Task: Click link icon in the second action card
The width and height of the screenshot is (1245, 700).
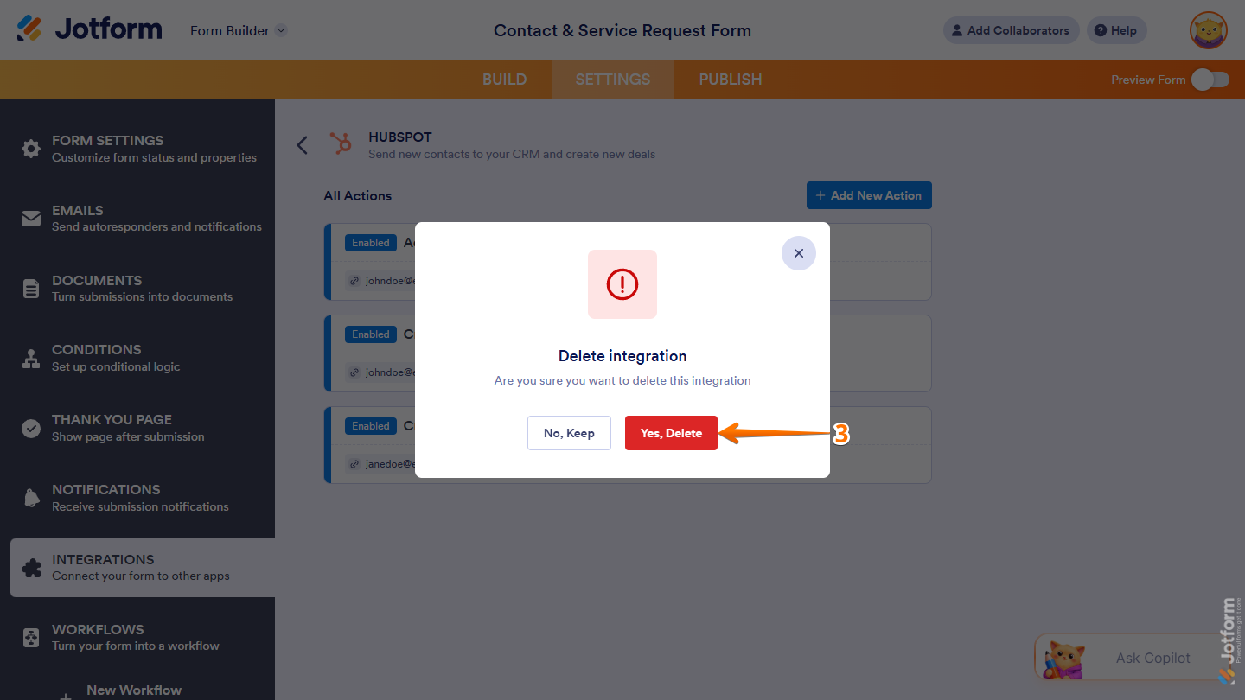Action: (x=354, y=372)
